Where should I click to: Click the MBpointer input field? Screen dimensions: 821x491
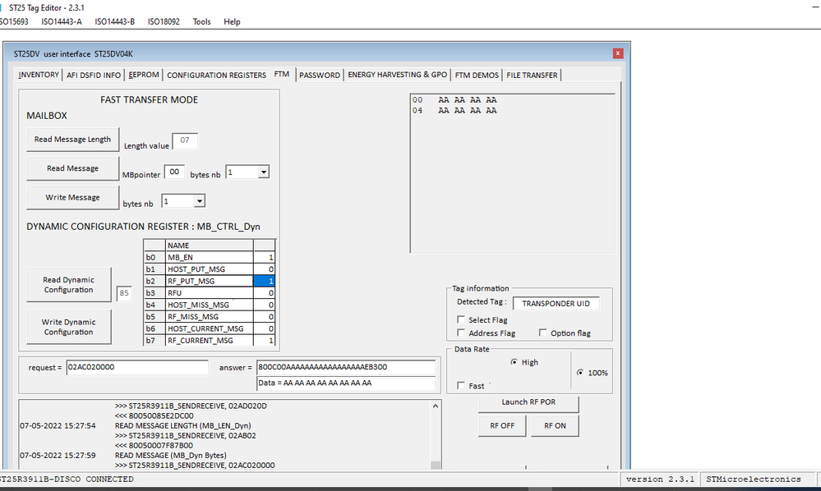point(174,172)
